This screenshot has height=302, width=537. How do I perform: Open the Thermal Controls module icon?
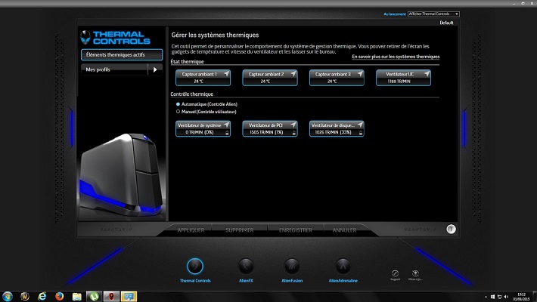[195, 266]
